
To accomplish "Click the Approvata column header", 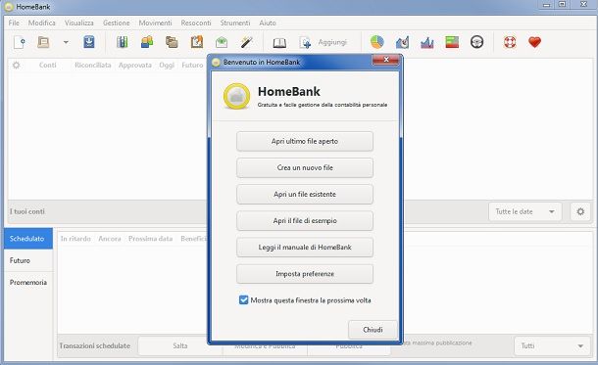I will (135, 66).
